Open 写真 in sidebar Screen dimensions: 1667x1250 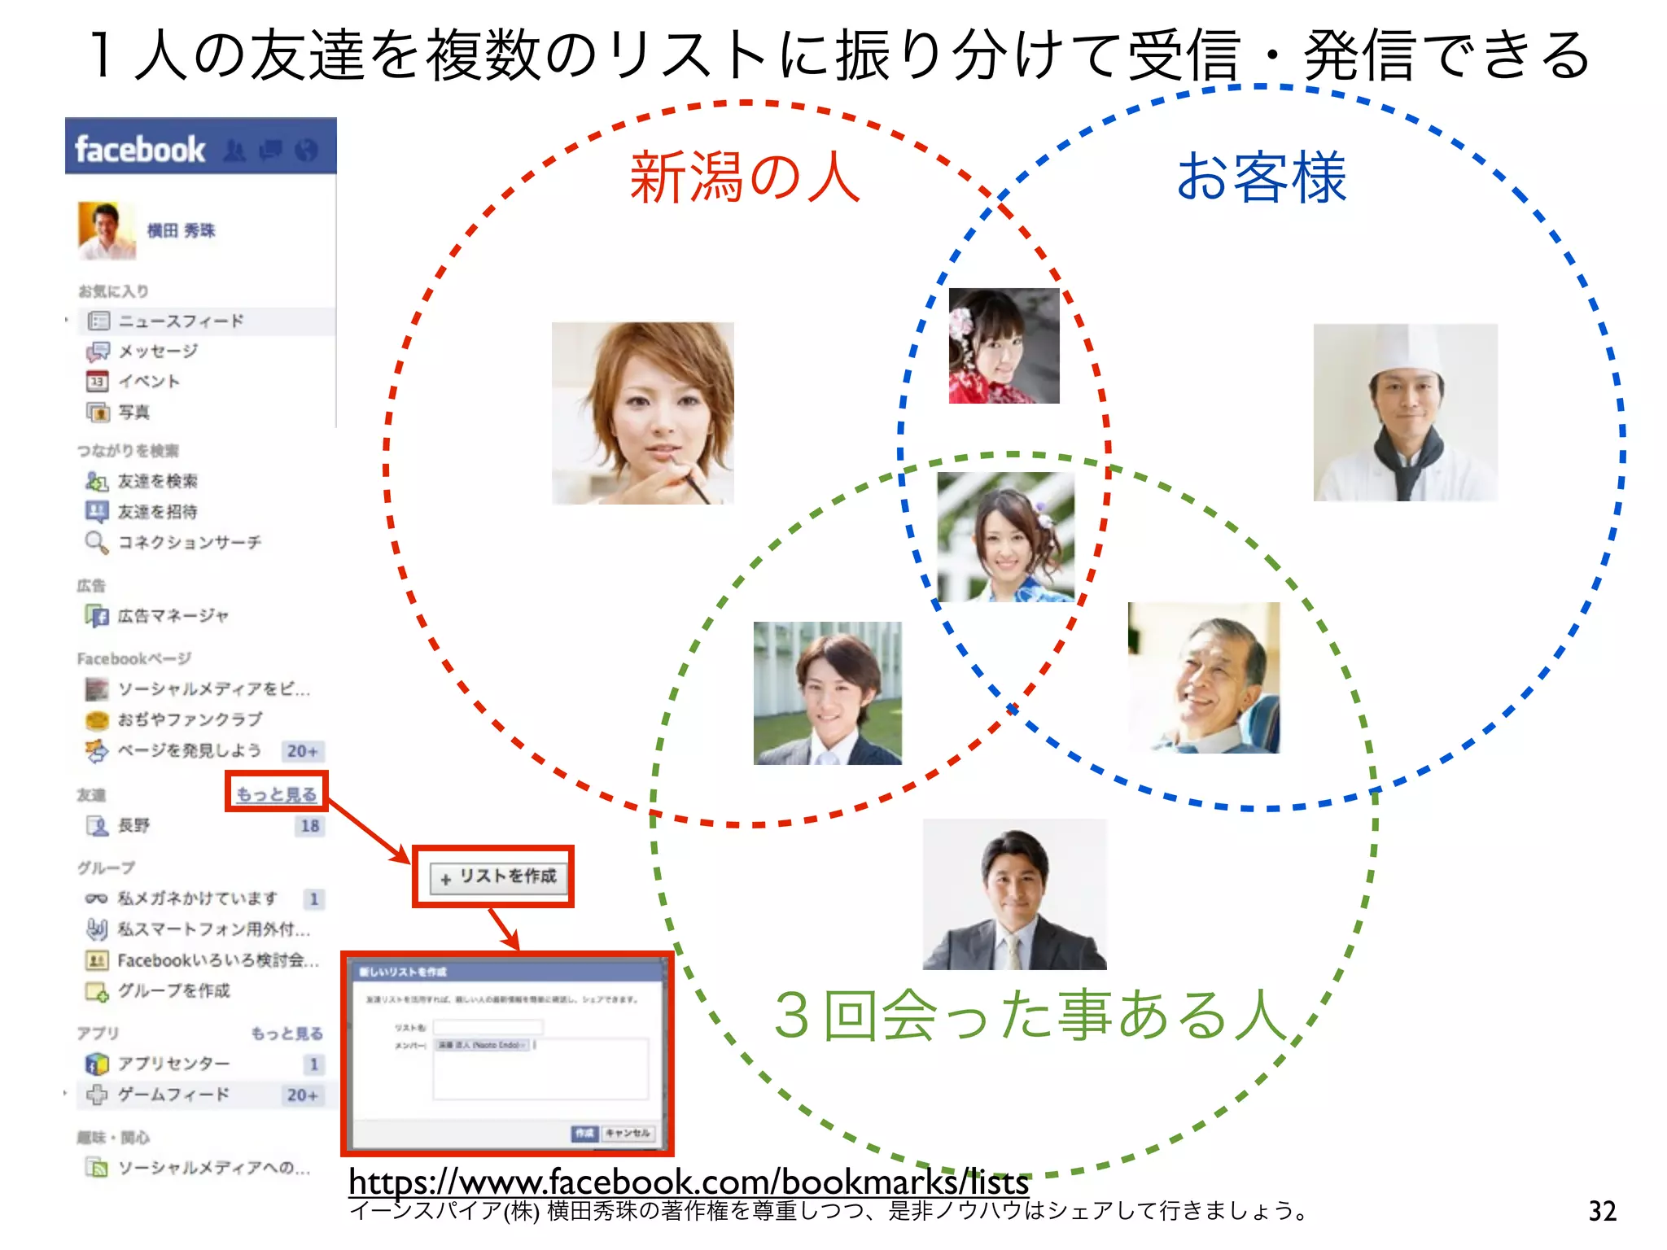(x=133, y=413)
